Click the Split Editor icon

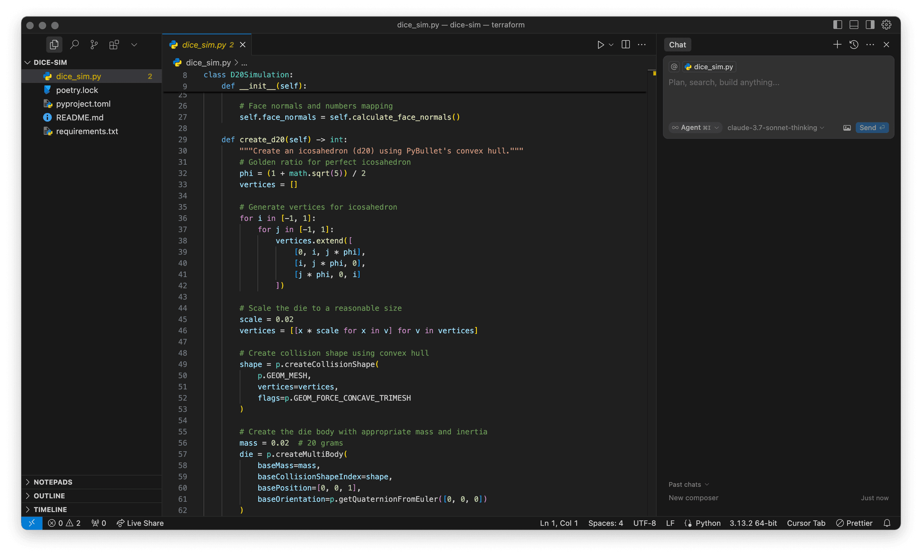pos(625,45)
